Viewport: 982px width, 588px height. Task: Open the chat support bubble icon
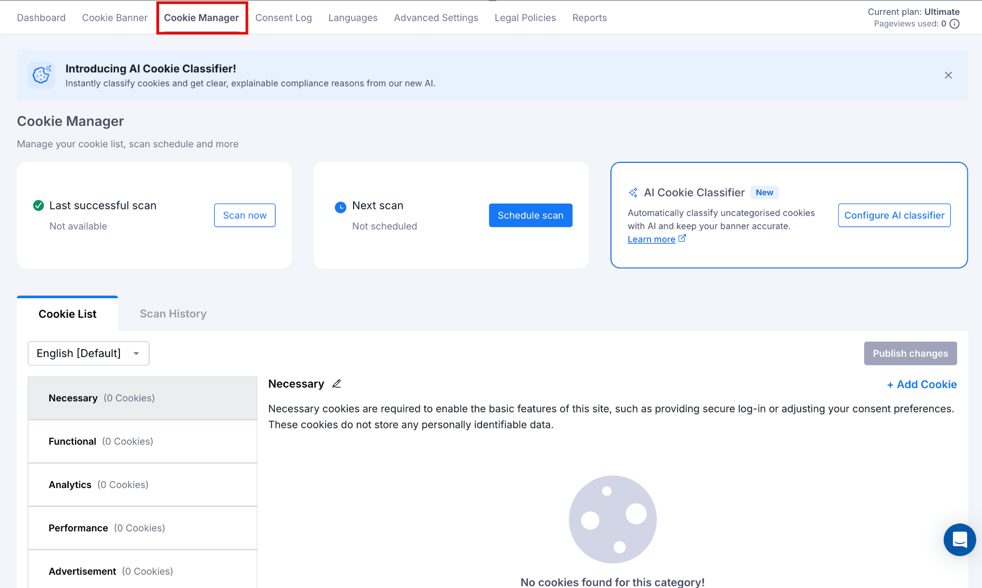[959, 540]
